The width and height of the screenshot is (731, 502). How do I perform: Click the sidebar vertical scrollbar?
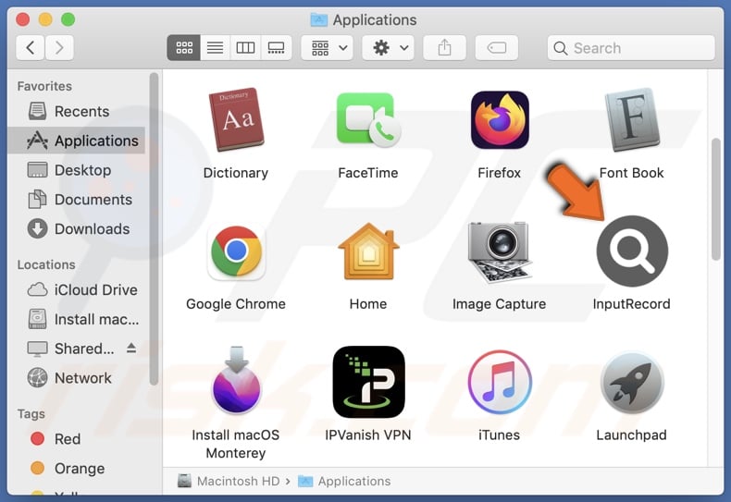point(154,228)
